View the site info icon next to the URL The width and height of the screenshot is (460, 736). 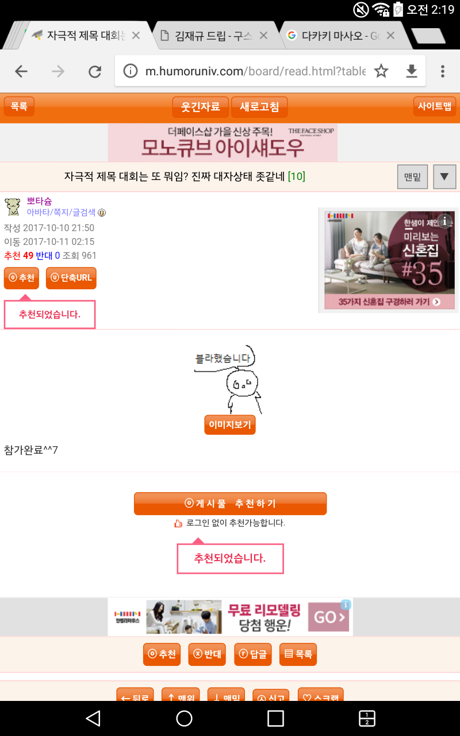coord(131,71)
